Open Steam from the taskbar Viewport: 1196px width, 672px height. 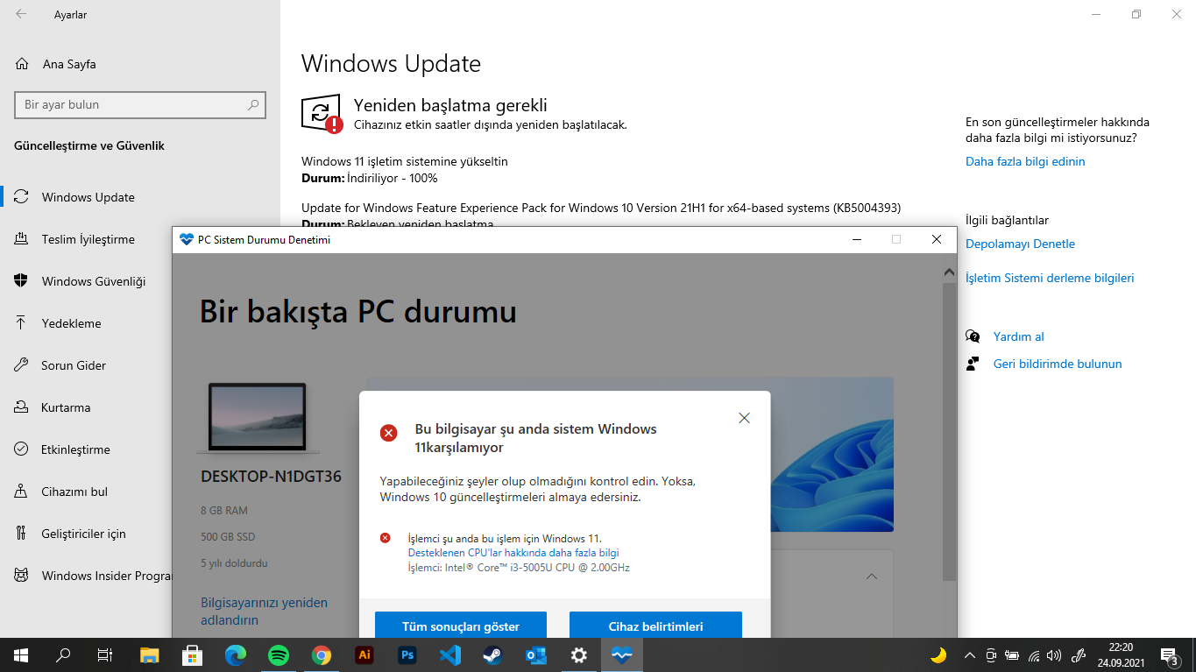point(493,654)
